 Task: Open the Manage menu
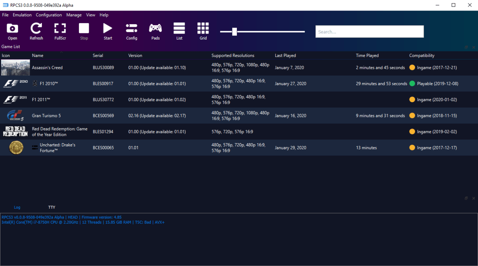tap(74, 15)
